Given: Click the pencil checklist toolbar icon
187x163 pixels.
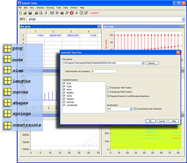Looking at the screenshot, I should 86,13.
